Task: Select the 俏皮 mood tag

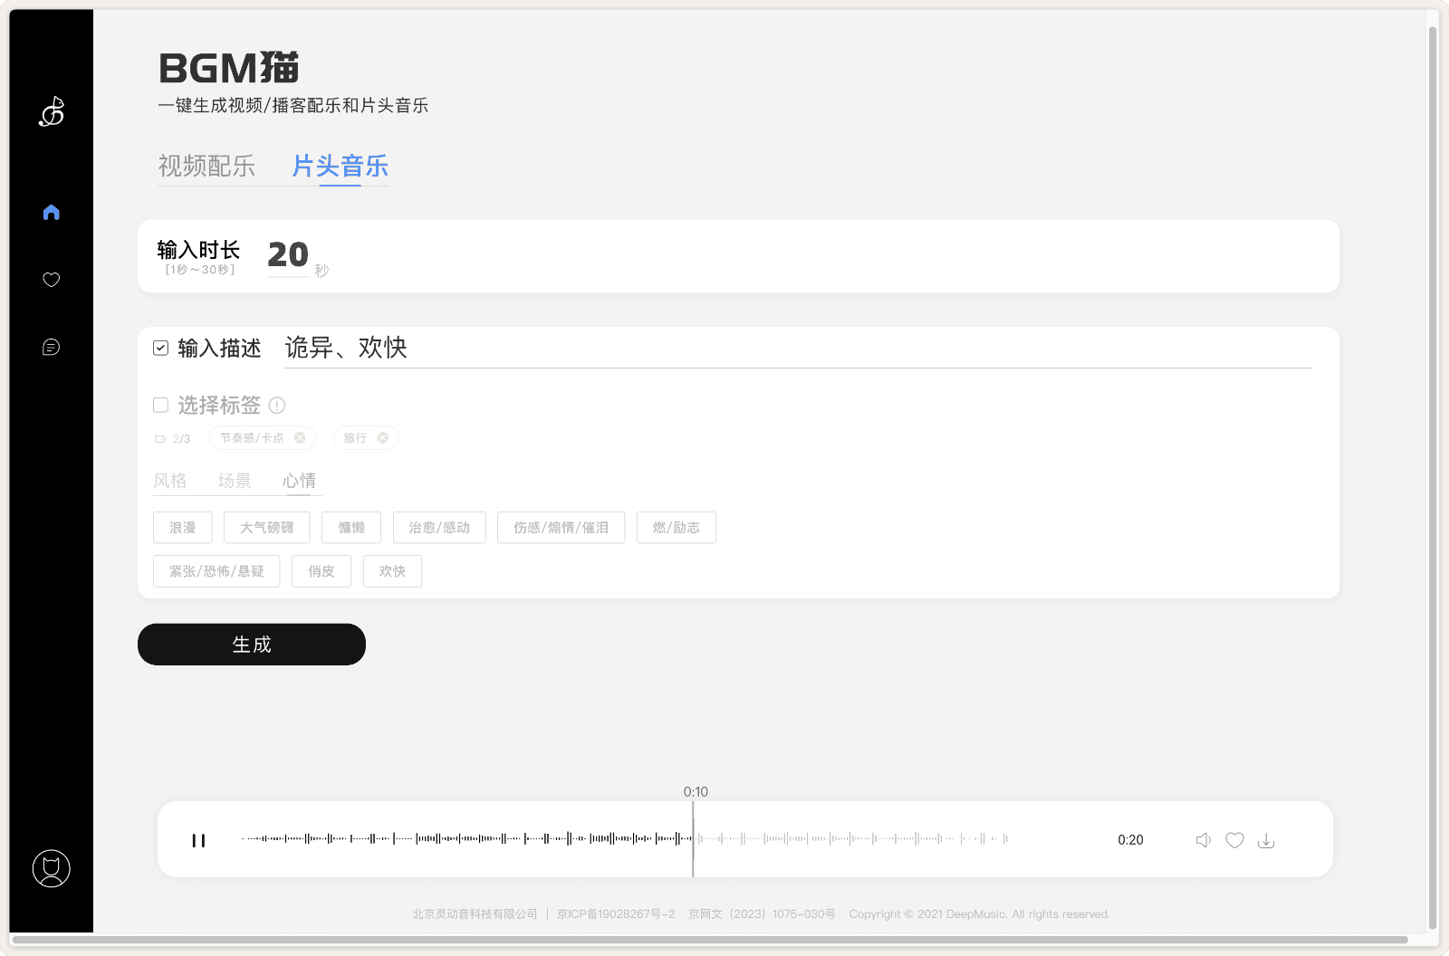Action: [321, 571]
